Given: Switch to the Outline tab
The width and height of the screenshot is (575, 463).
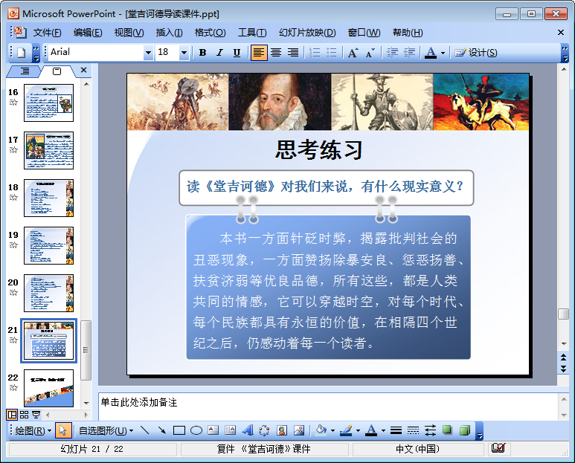Looking at the screenshot, I should 25,71.
